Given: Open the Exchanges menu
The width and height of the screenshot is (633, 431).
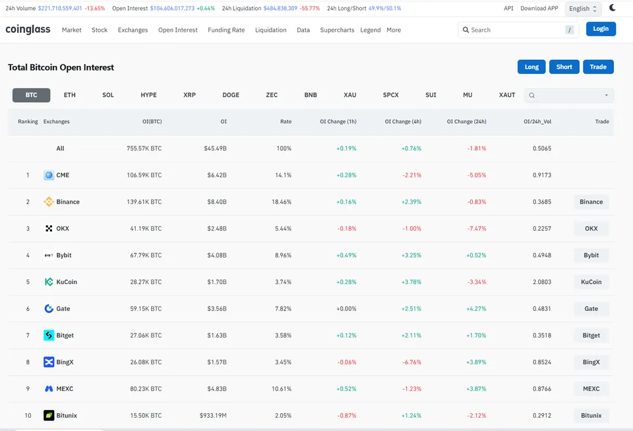Looking at the screenshot, I should (133, 30).
